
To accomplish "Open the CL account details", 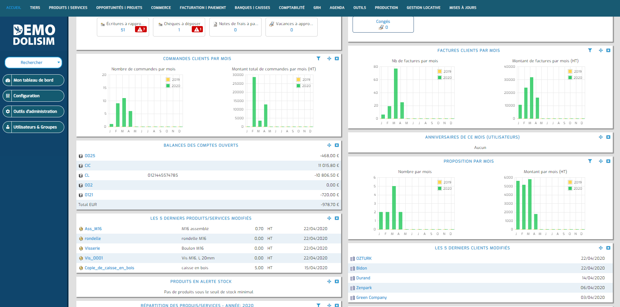I will click(x=87, y=175).
